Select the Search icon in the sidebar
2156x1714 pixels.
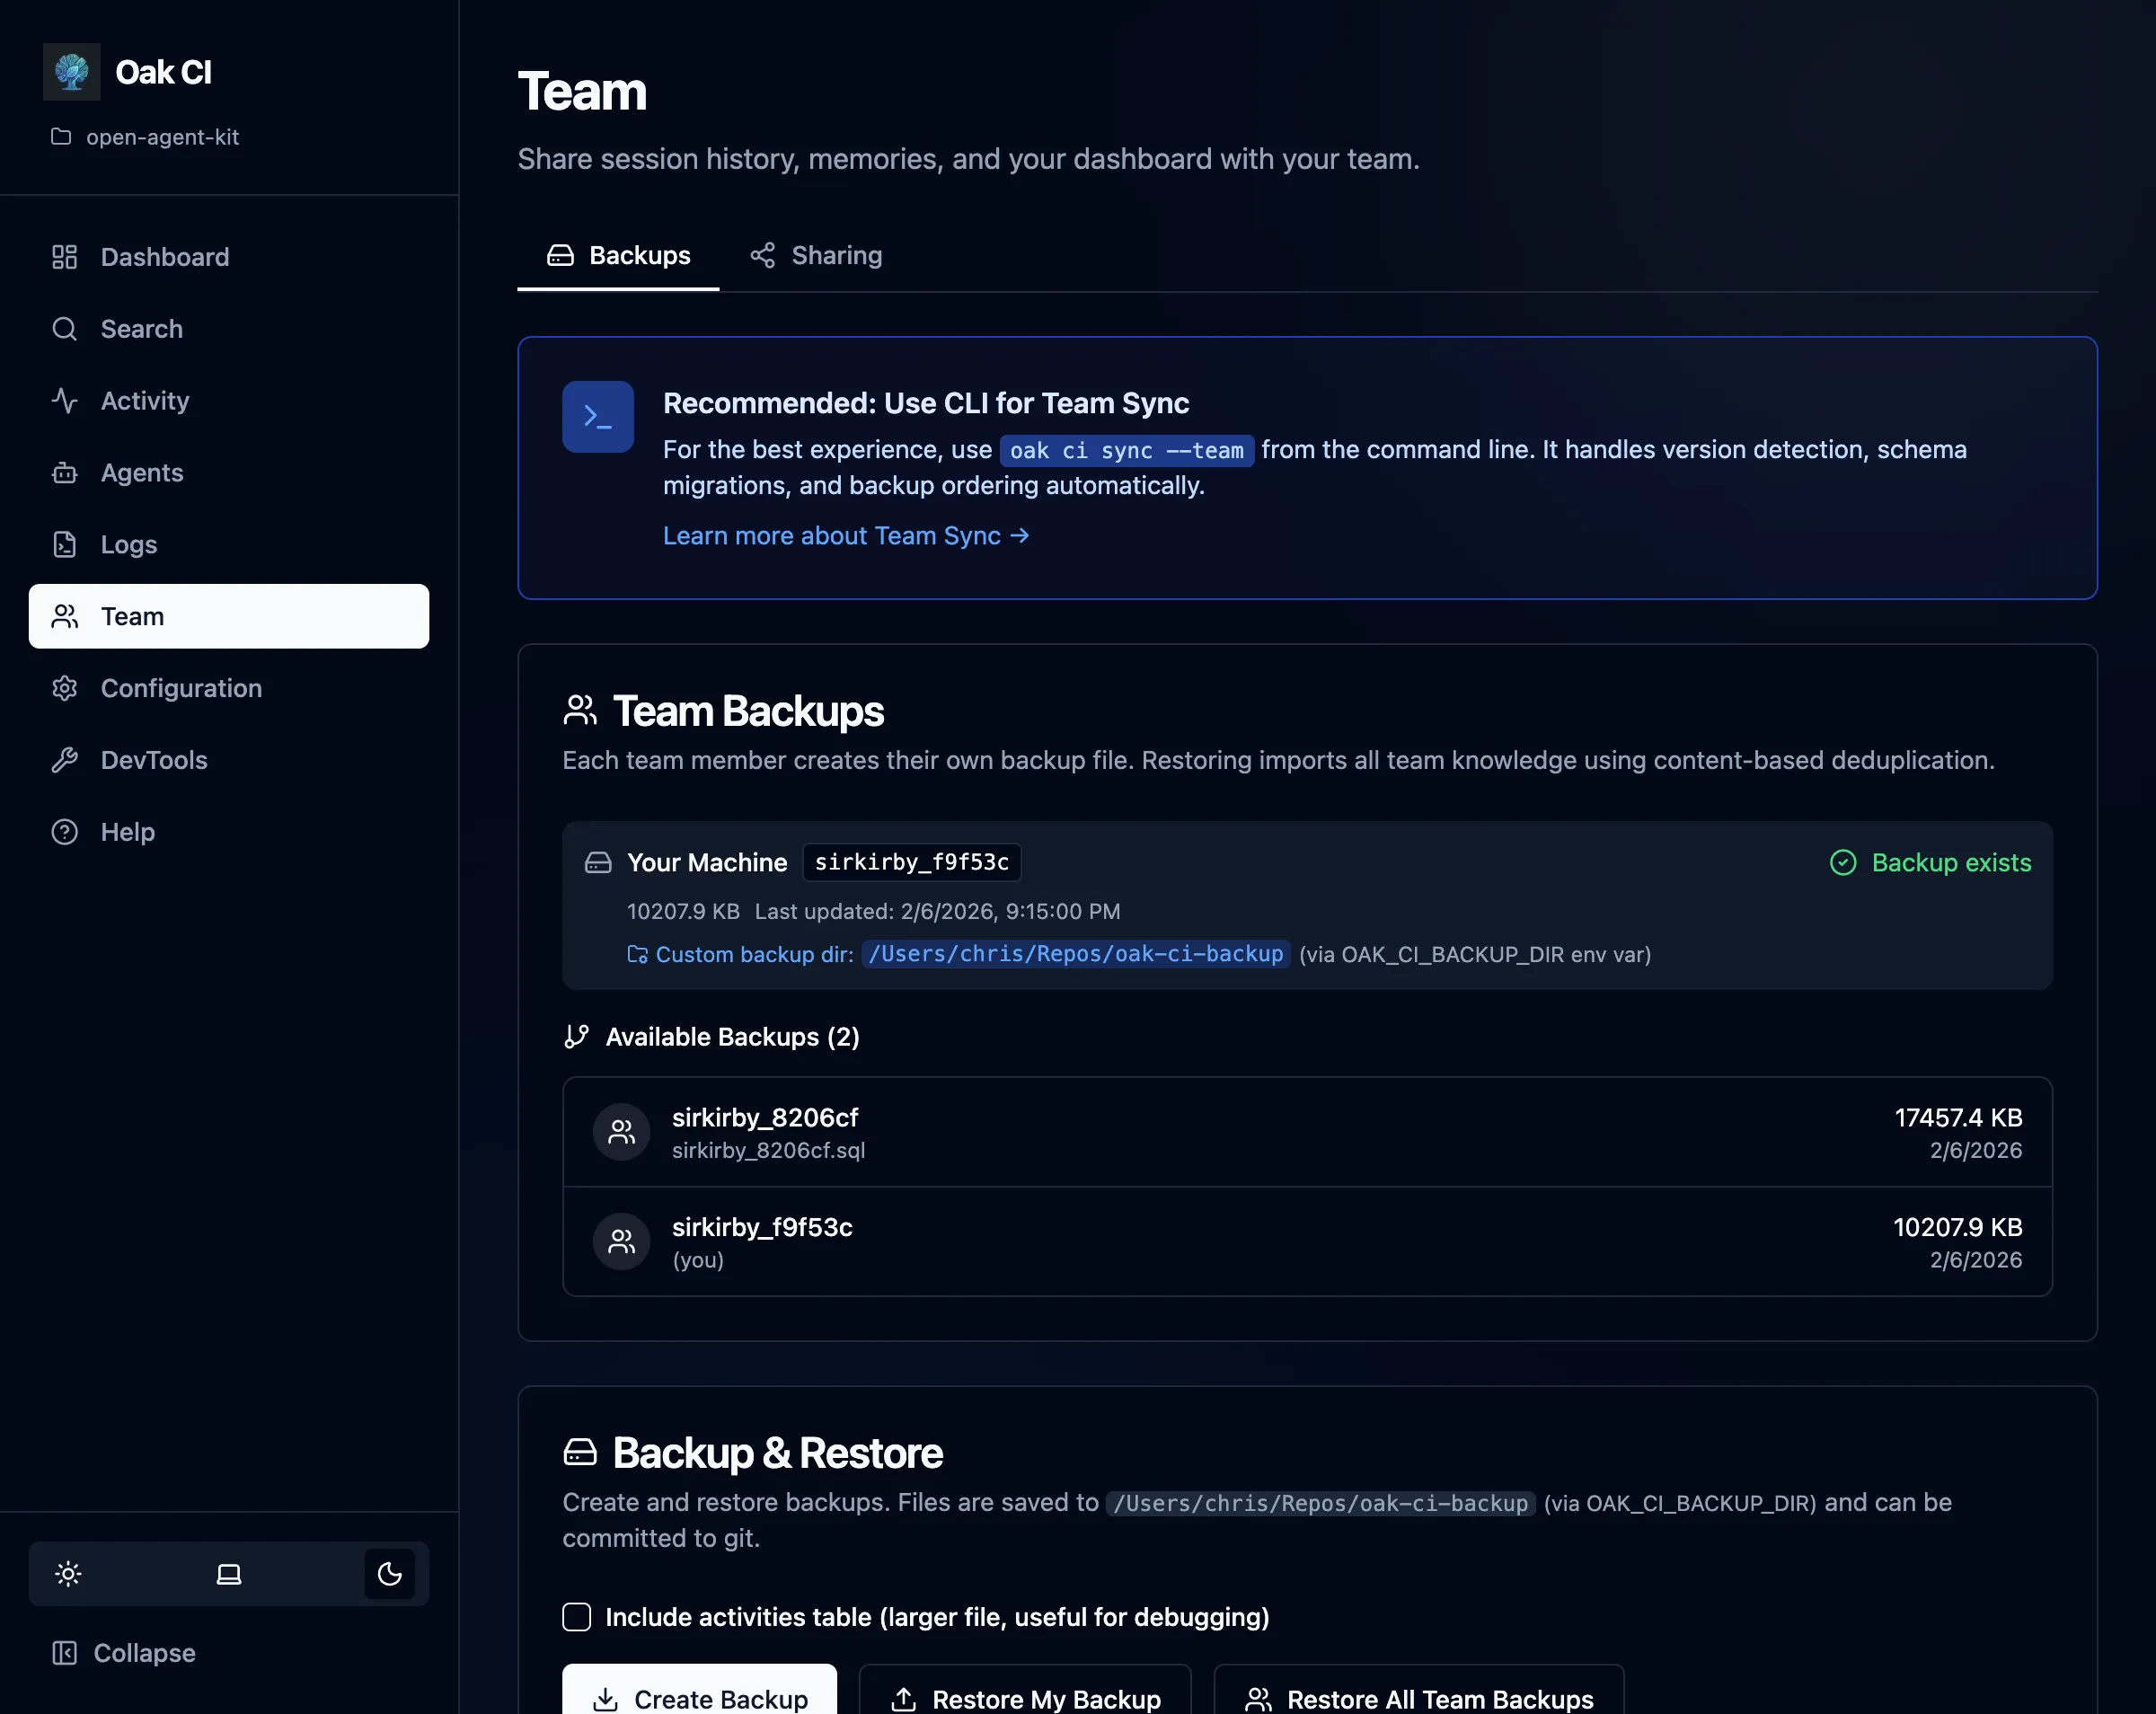[x=140, y=328]
